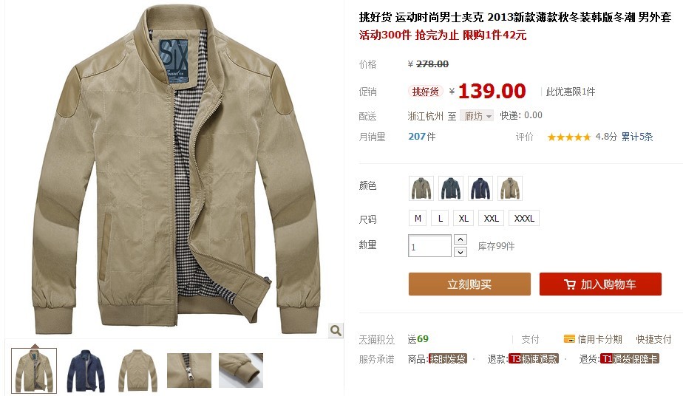Decrease quantity with the down arrow
683x396 pixels.
(x=461, y=251)
